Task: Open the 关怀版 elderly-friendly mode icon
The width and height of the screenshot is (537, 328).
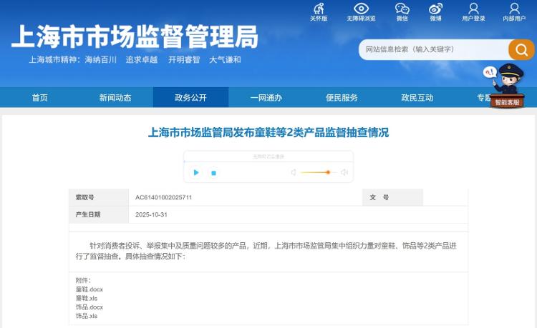Action: pos(319,9)
